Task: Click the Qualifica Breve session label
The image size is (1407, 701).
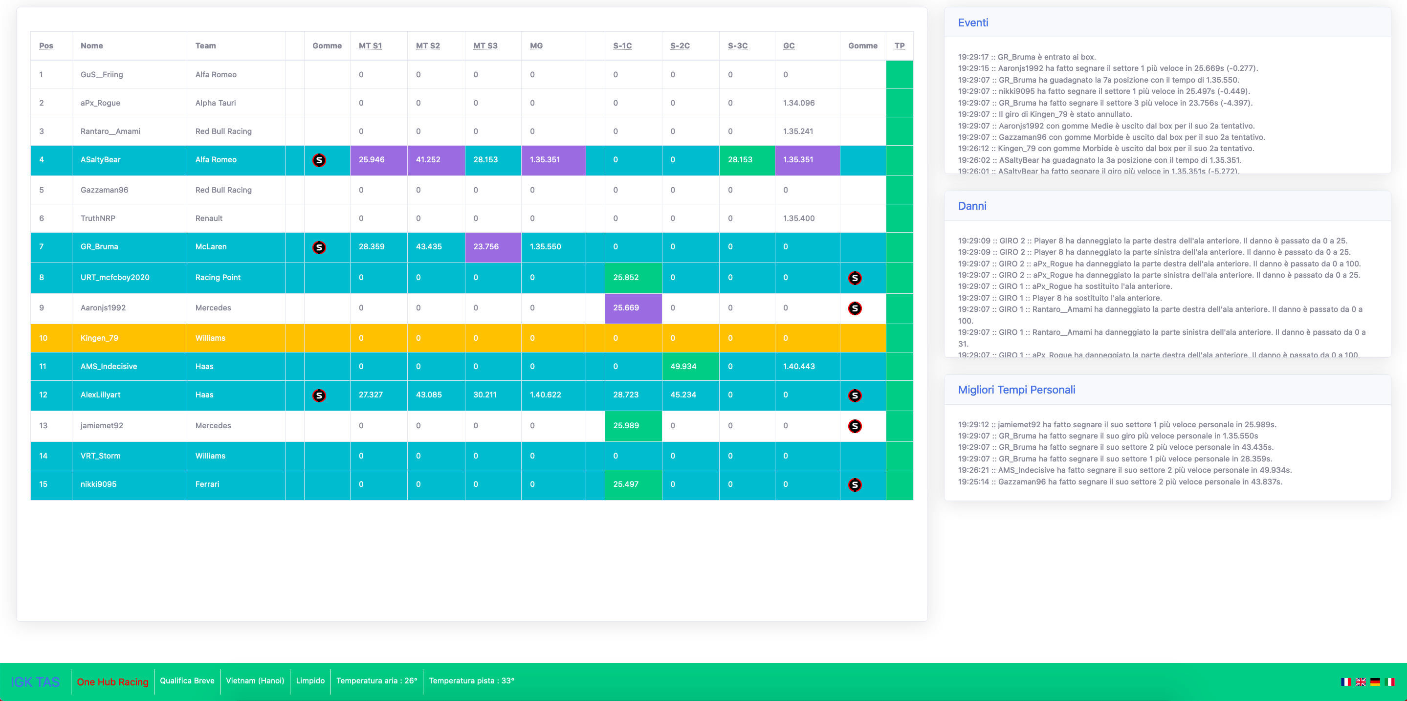Action: pyautogui.click(x=187, y=681)
